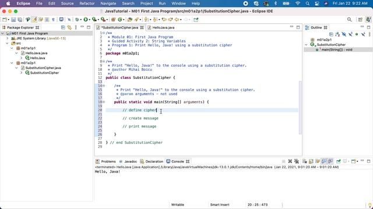Click the Coverage run icon
The image size is (373, 209).
(94, 20)
